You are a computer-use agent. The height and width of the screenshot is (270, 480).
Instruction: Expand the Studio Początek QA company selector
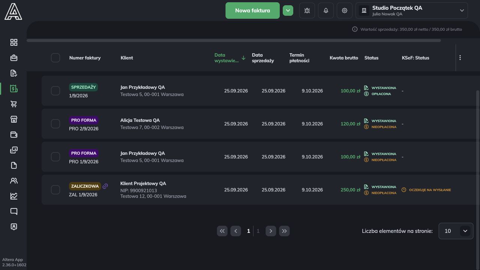(x=412, y=10)
